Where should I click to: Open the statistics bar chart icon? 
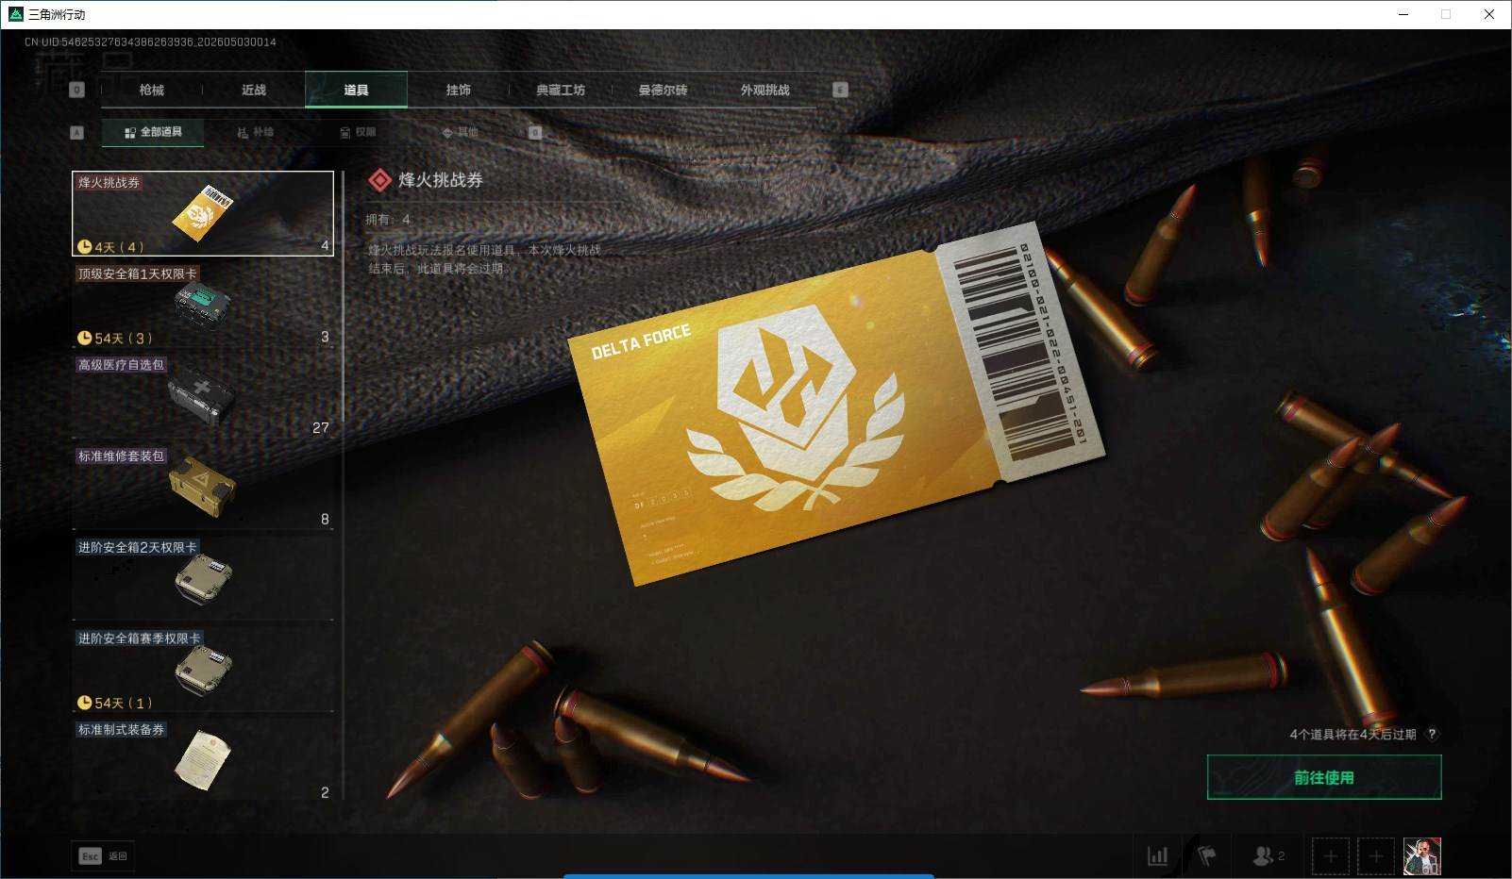pos(1157,856)
